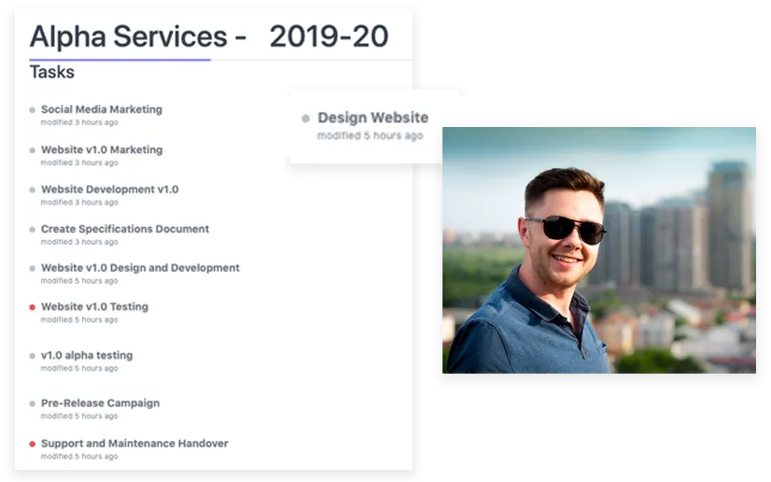This screenshot has width=771, height=482.
Task: Select the Tasks section heading
Action: pos(52,72)
